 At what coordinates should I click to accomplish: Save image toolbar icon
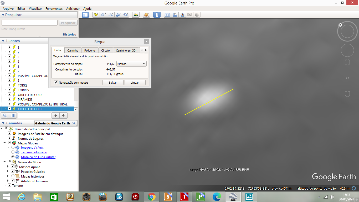(x=182, y=15)
